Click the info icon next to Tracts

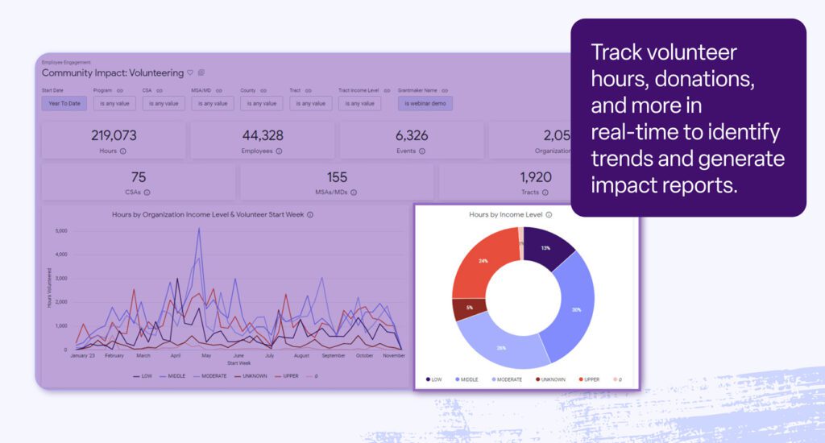[x=545, y=193]
